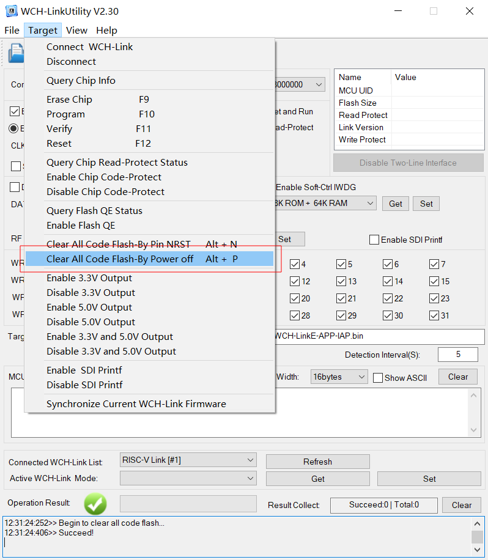Open the View menu
The height and width of the screenshot is (560, 488).
(x=76, y=31)
